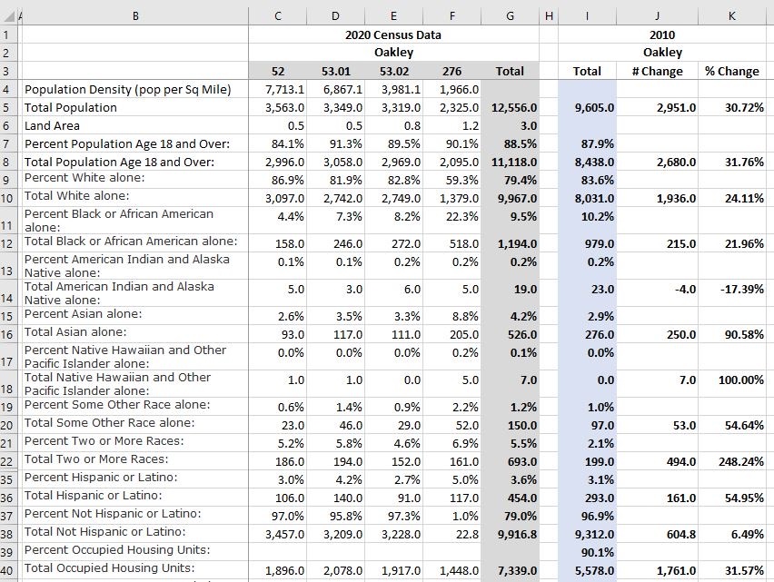Click 'Total Asian alone:' row label
Image resolution: width=774 pixels, height=582 pixels.
75,332
